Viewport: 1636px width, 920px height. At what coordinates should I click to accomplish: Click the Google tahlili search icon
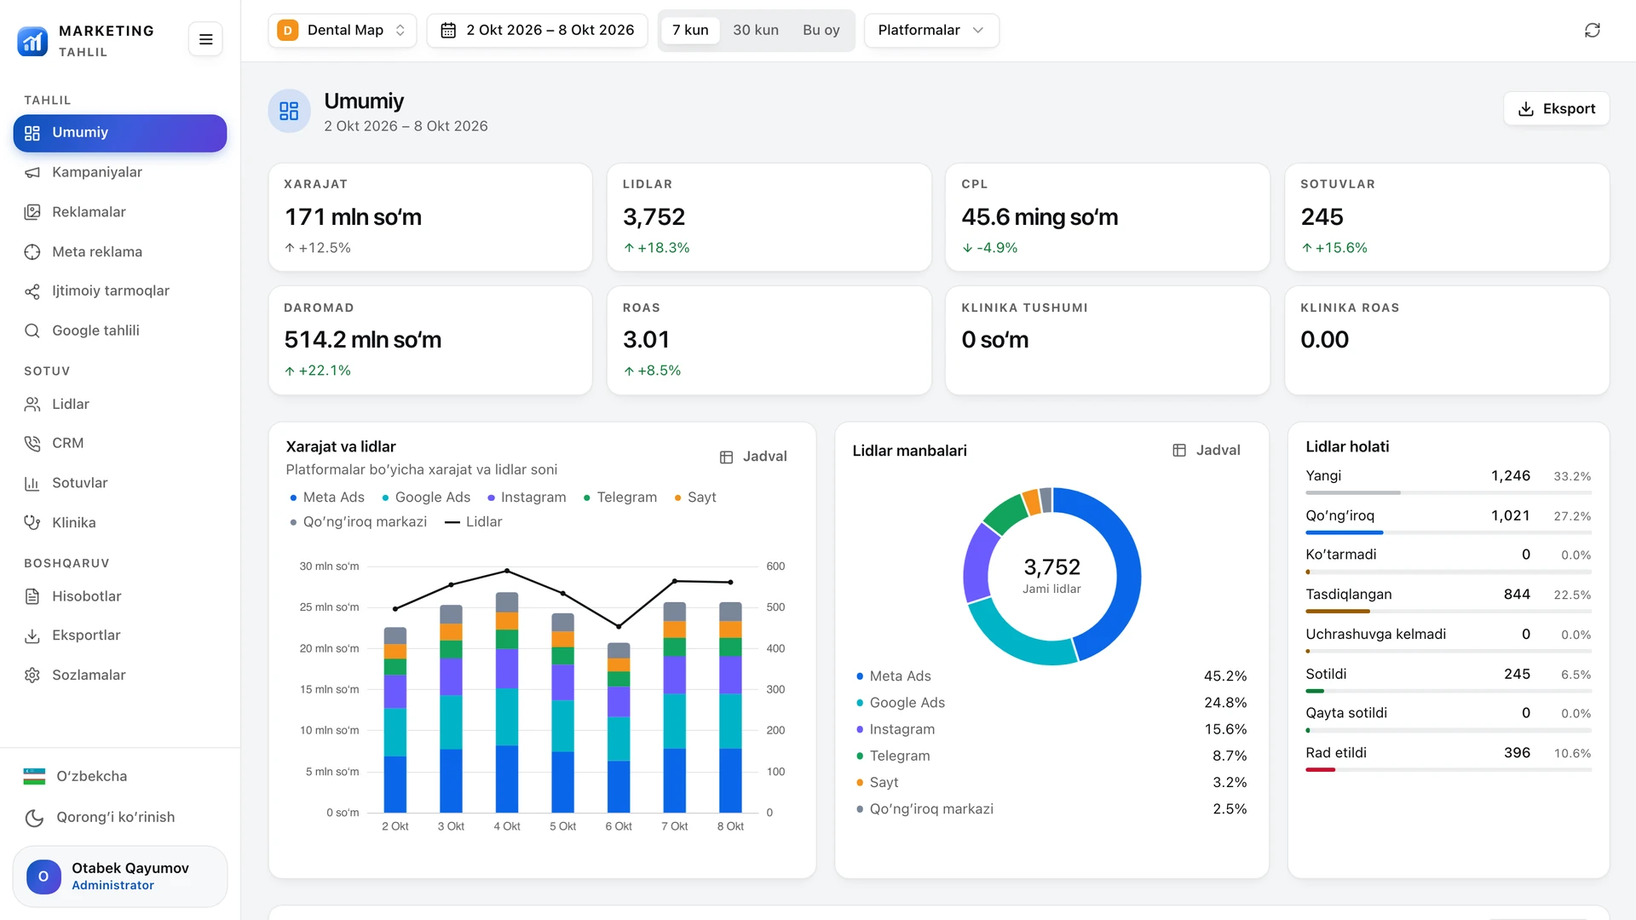[32, 331]
